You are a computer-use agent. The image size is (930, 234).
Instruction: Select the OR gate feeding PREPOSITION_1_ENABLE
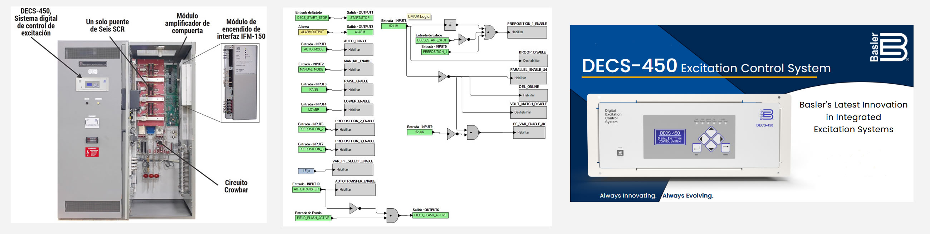[x=489, y=32]
